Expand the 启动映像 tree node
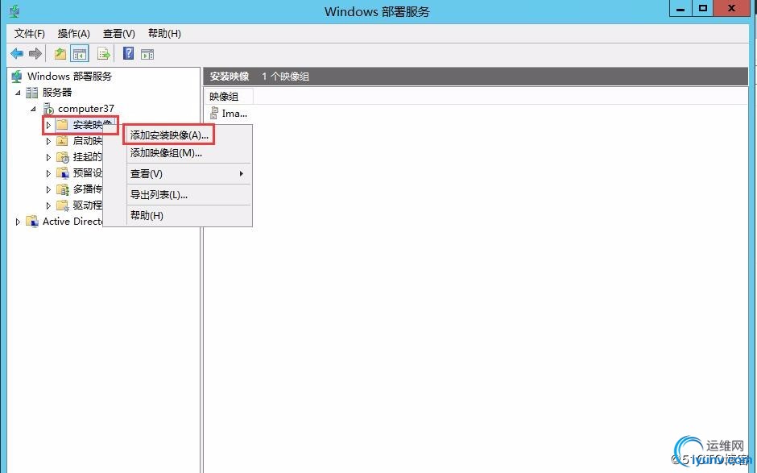Screen dimensions: 757x473 (x=48, y=141)
